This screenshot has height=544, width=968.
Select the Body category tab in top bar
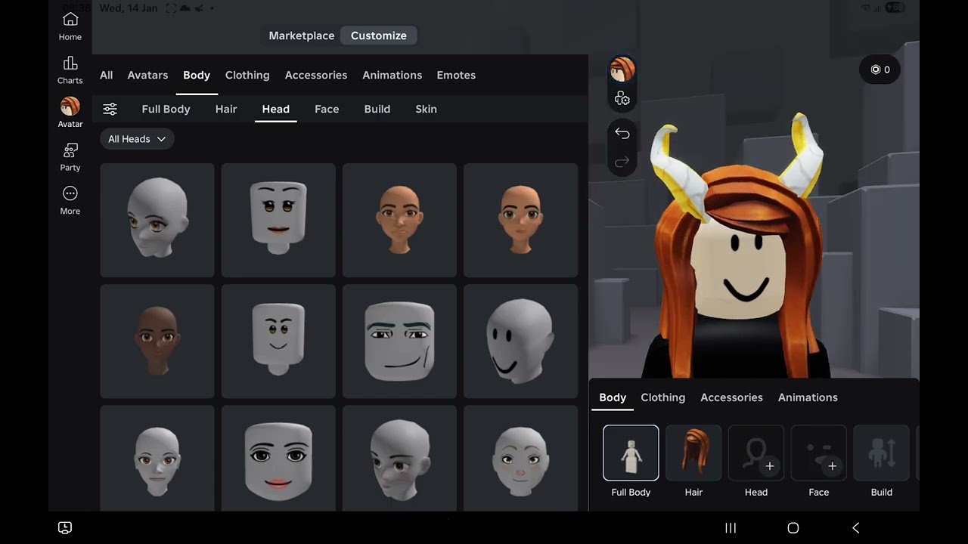(x=197, y=75)
